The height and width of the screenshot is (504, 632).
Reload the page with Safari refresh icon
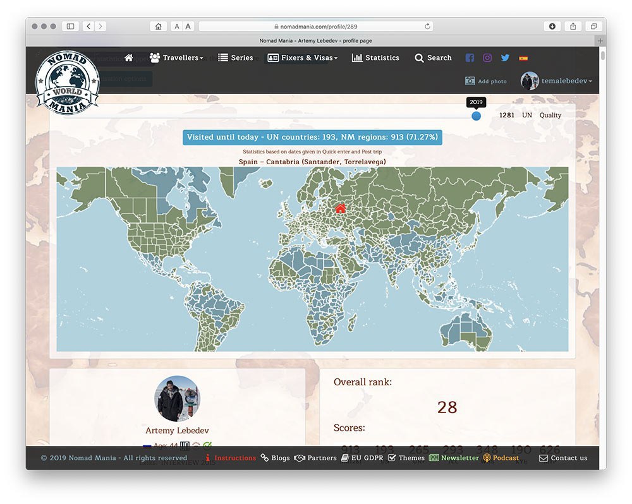[427, 27]
